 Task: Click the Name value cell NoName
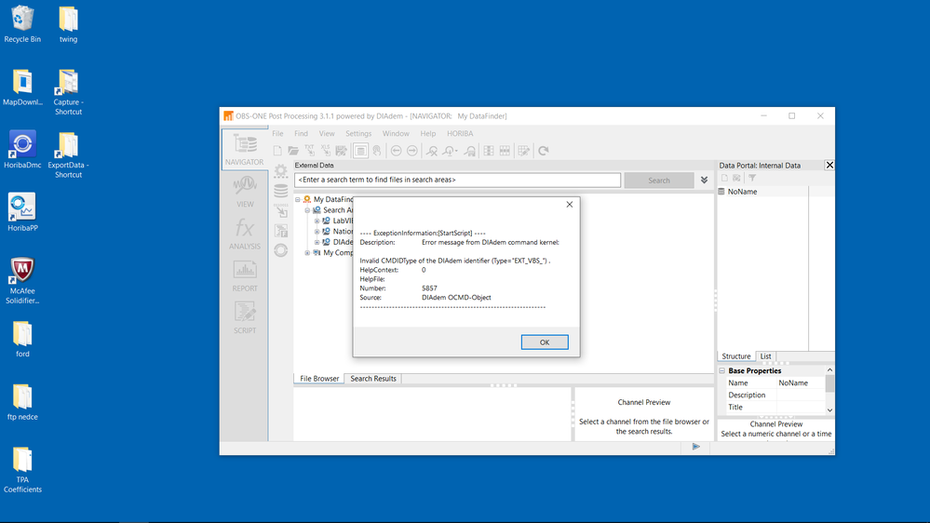tap(800, 383)
